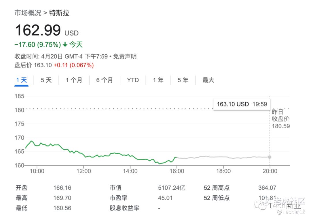
Task: Select the 1 天 range tab
Action: click(x=22, y=80)
